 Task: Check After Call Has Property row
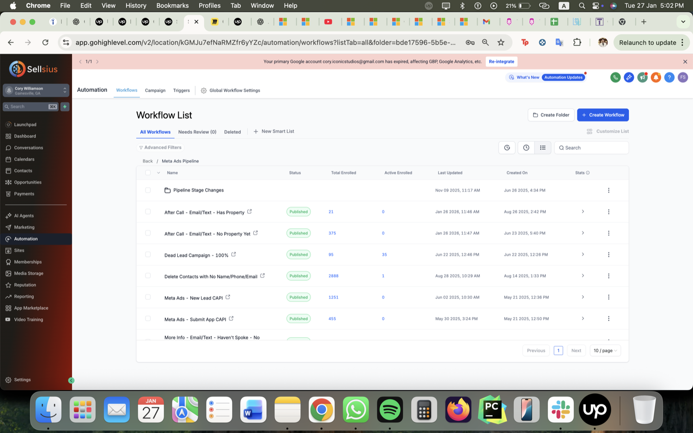pos(148,212)
